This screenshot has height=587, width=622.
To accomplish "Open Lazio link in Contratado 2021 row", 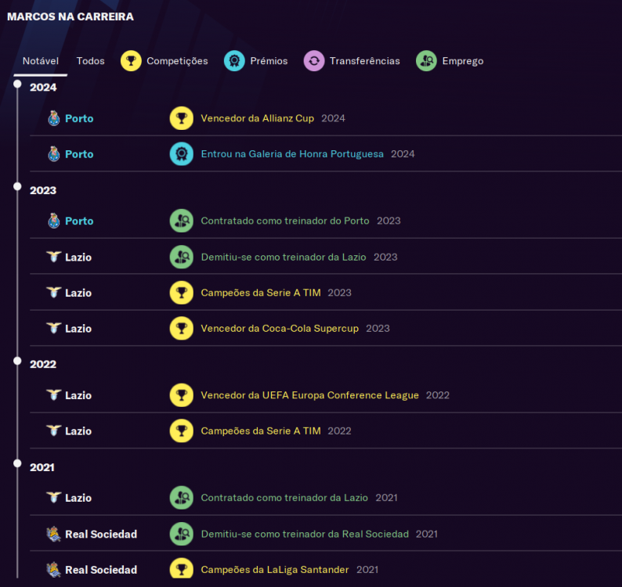I will point(78,499).
